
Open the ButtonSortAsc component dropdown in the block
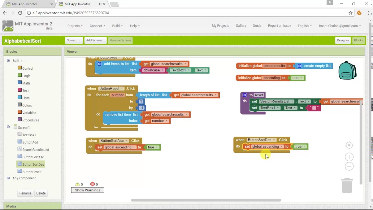[x=127, y=141]
